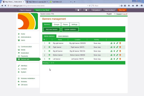Click the browser bookmark star icon
The width and height of the screenshot is (144, 96).
(x=122, y=6)
